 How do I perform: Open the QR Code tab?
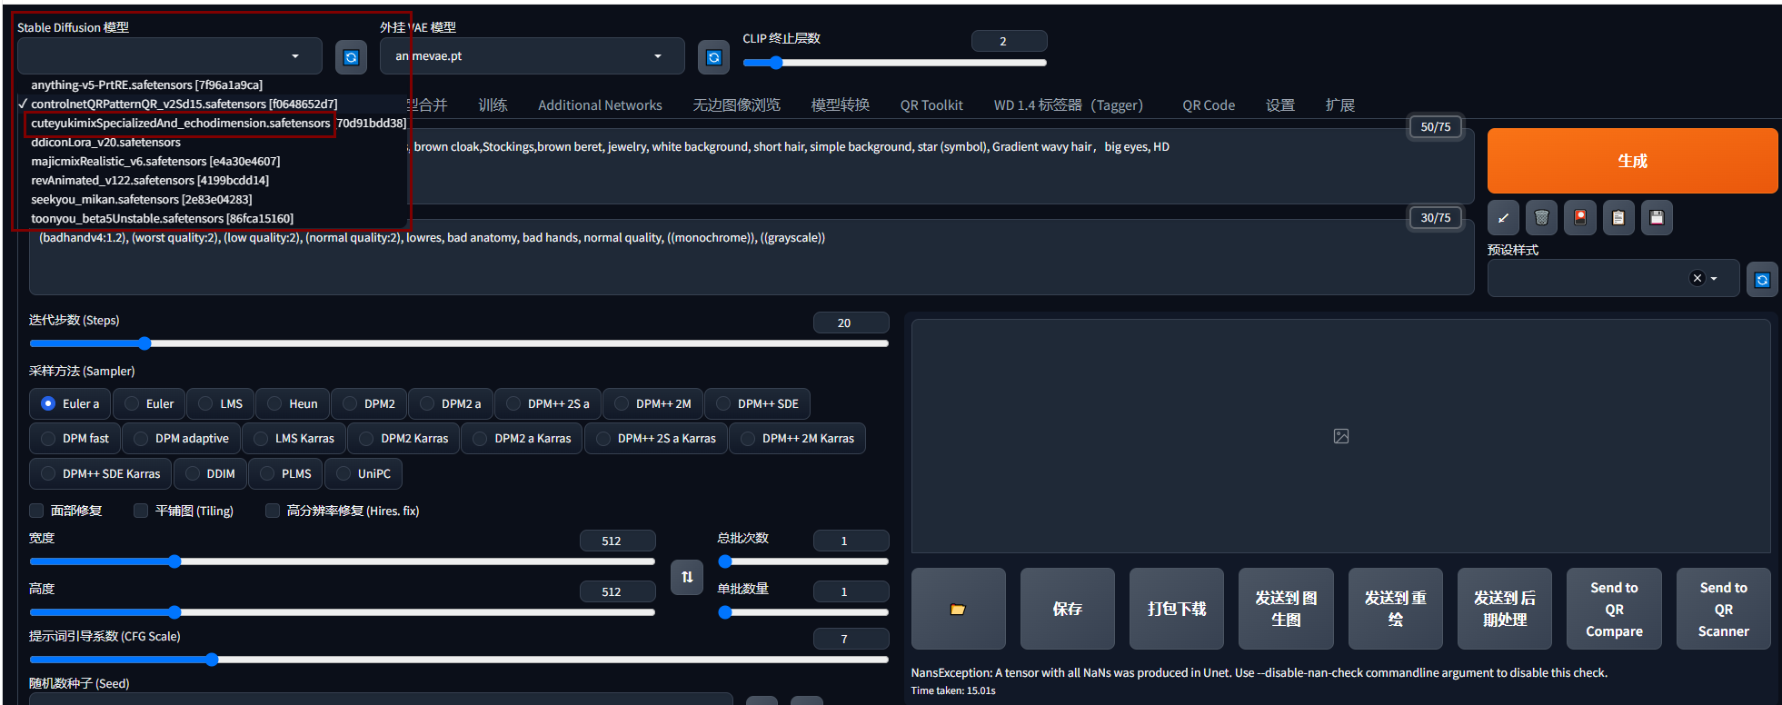1209,105
